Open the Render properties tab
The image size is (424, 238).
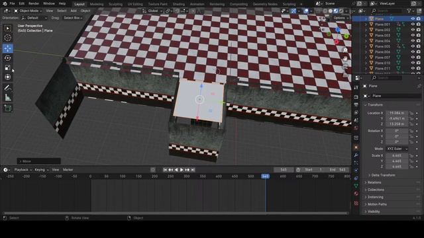356,97
